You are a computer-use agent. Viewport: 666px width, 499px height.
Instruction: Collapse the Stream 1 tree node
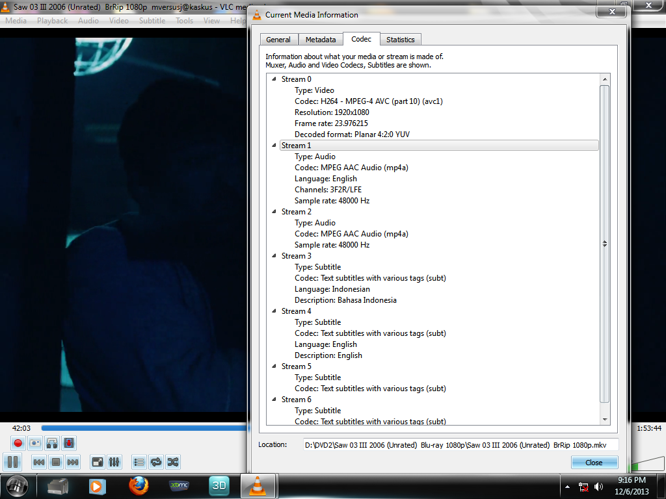tap(274, 145)
